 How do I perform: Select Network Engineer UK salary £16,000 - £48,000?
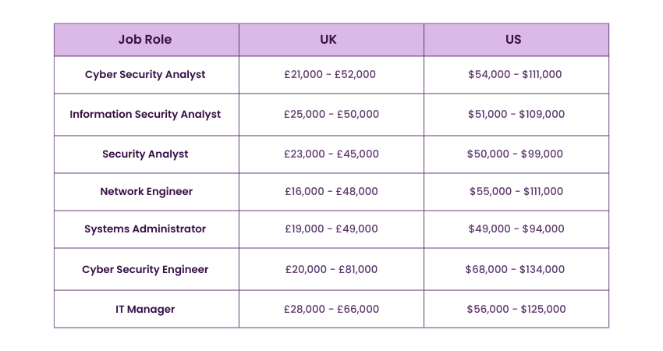point(331,191)
